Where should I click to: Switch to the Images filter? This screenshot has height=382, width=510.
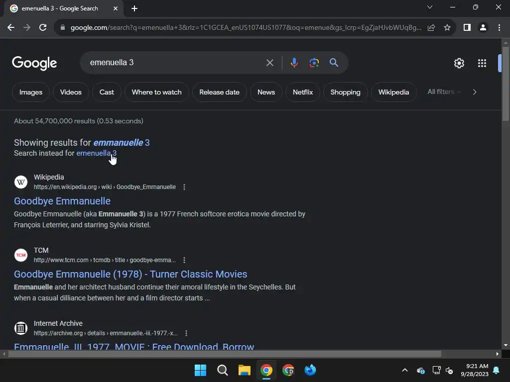click(x=30, y=92)
